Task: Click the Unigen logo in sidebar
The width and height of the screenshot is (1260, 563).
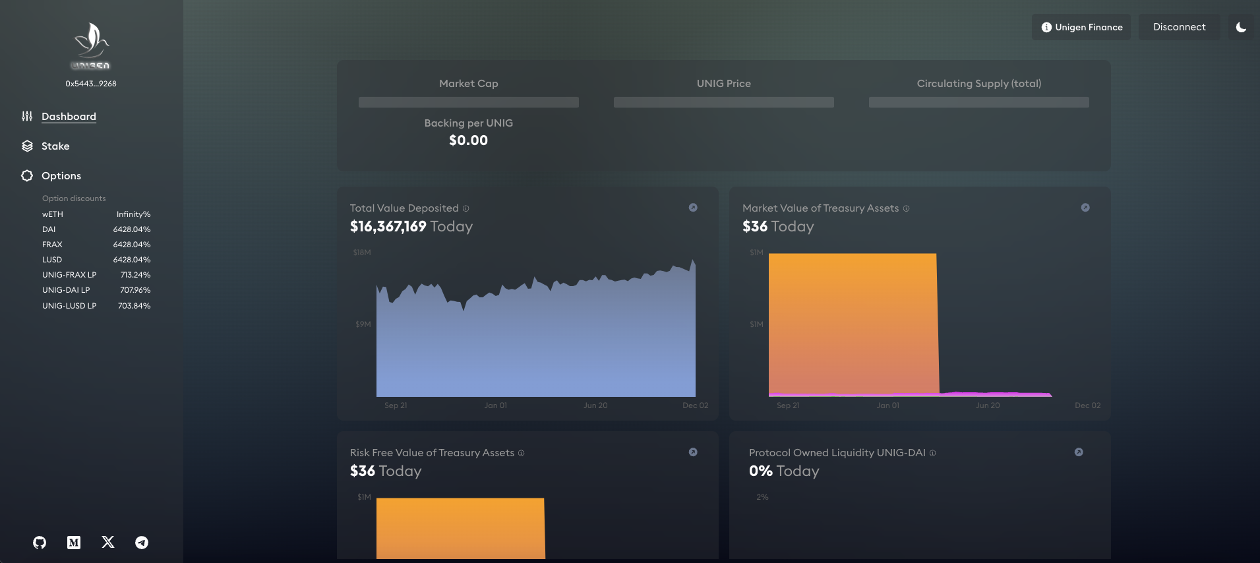Action: point(91,46)
